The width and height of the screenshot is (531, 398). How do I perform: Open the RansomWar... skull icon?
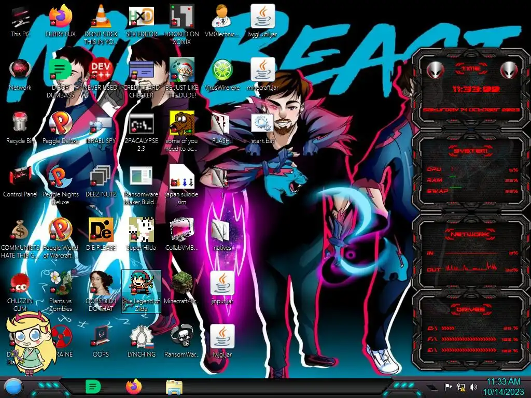[x=181, y=342]
